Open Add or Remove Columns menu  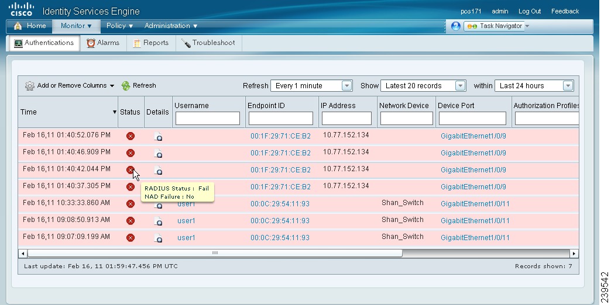click(70, 85)
